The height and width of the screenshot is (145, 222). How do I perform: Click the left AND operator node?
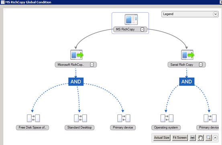[76, 81]
